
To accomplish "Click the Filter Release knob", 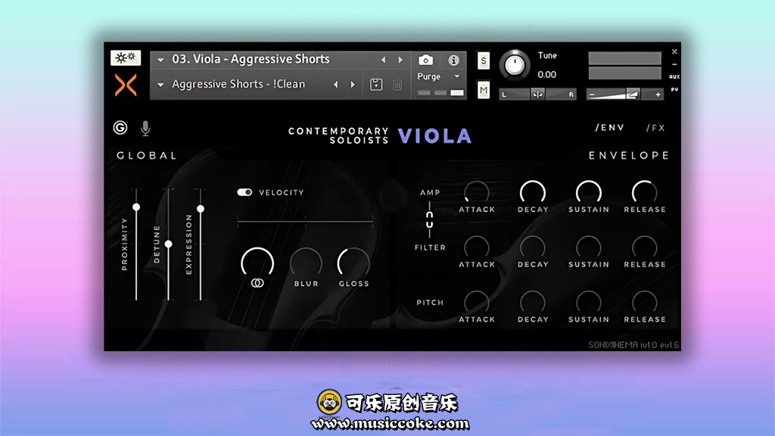I will click(645, 248).
